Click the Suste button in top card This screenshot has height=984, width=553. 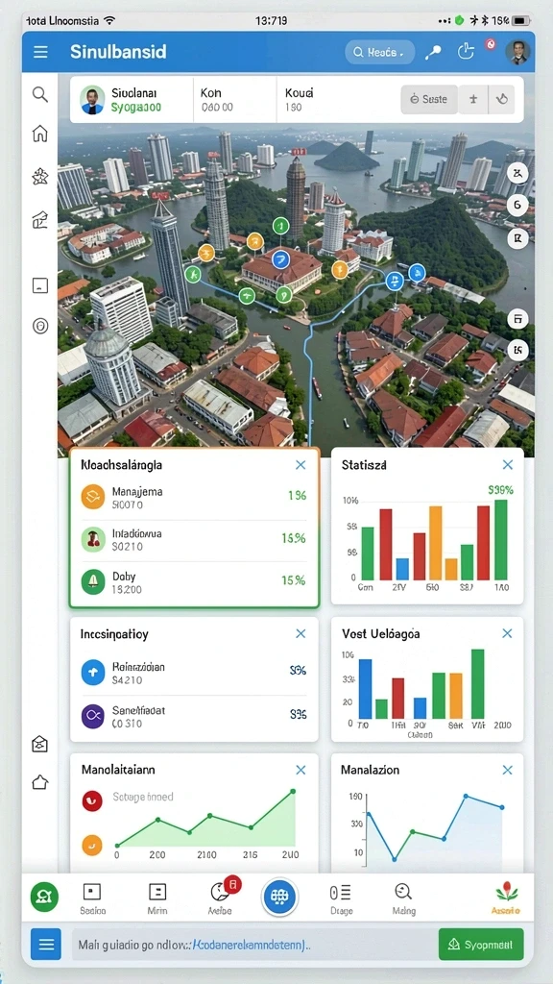pos(429,99)
